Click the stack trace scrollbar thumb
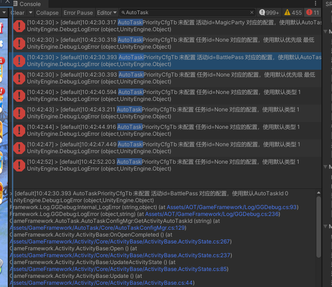 tap(318, 227)
